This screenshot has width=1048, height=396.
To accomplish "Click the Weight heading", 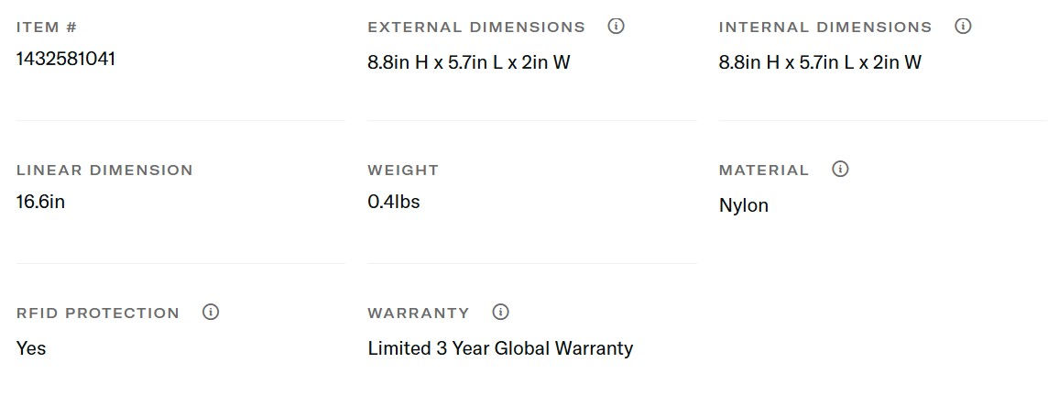I will coord(403,170).
